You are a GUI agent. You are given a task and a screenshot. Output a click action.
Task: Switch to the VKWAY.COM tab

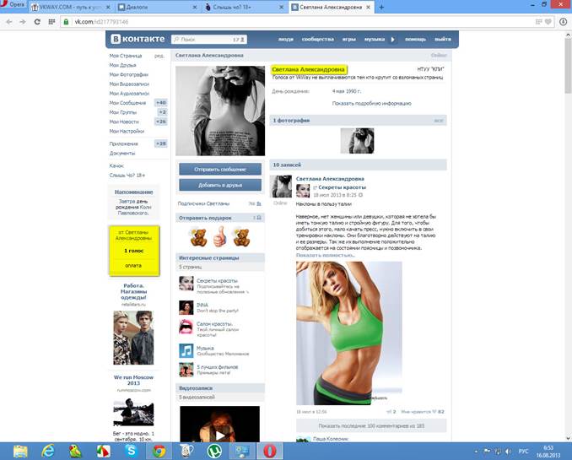[71, 7]
